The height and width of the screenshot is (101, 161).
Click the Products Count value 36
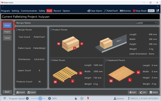coord(39,82)
